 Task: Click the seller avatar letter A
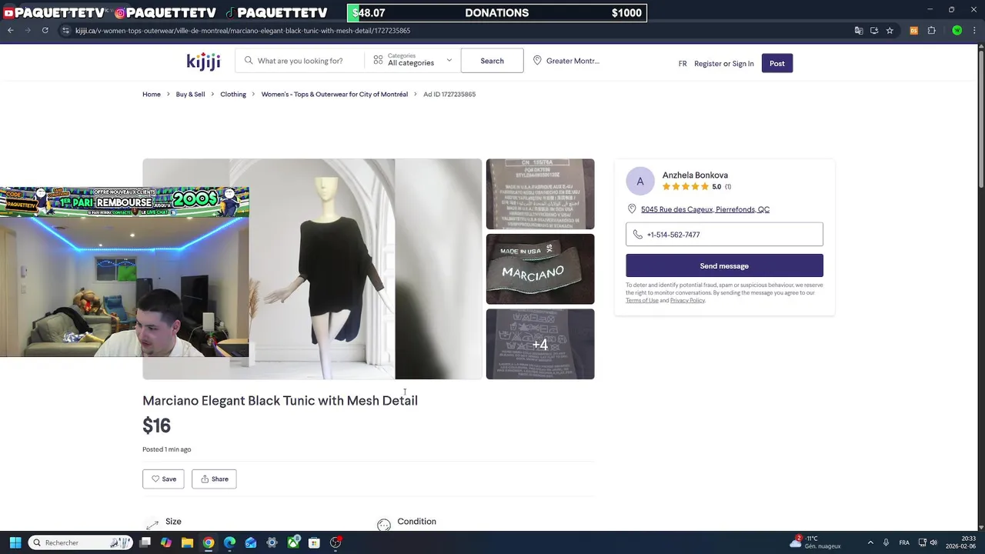click(x=640, y=182)
